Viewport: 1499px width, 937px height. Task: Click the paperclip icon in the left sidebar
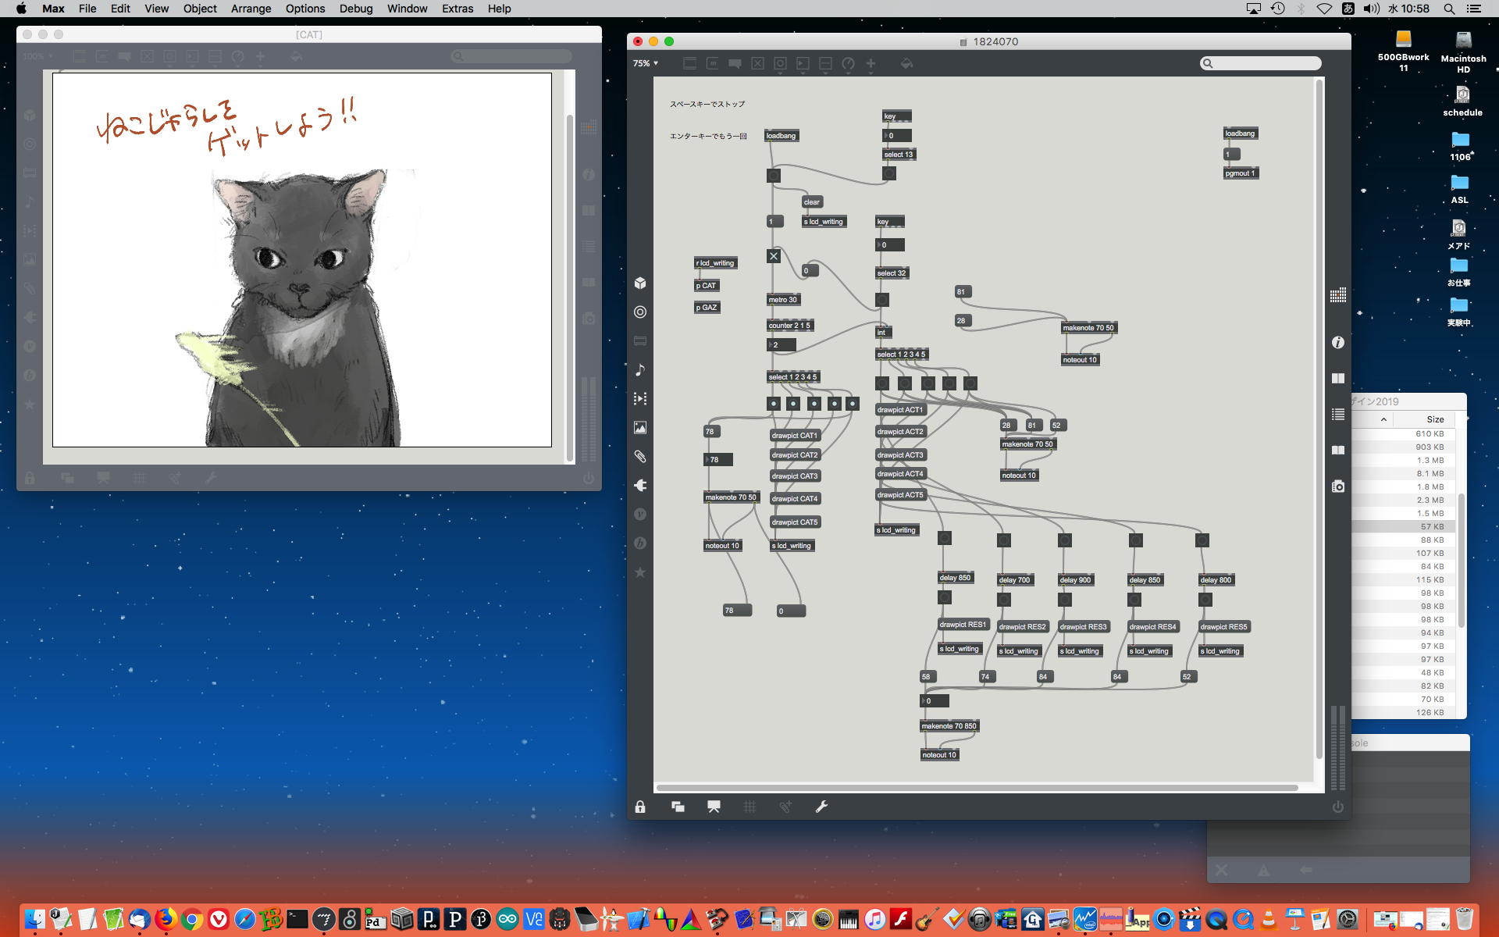pos(640,456)
